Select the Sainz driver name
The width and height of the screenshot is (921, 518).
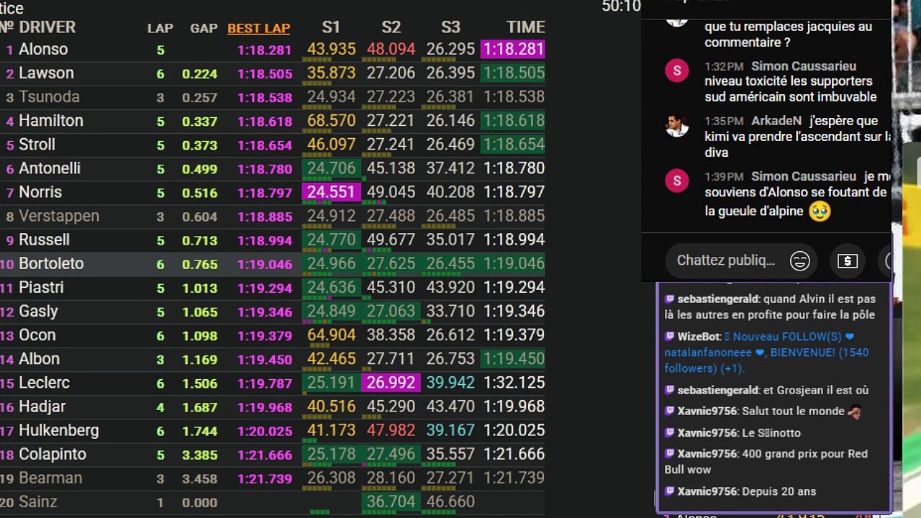pos(37,501)
